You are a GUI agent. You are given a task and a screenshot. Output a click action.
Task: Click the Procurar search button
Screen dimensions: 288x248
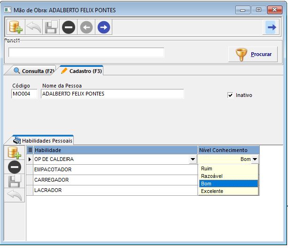pyautogui.click(x=253, y=54)
